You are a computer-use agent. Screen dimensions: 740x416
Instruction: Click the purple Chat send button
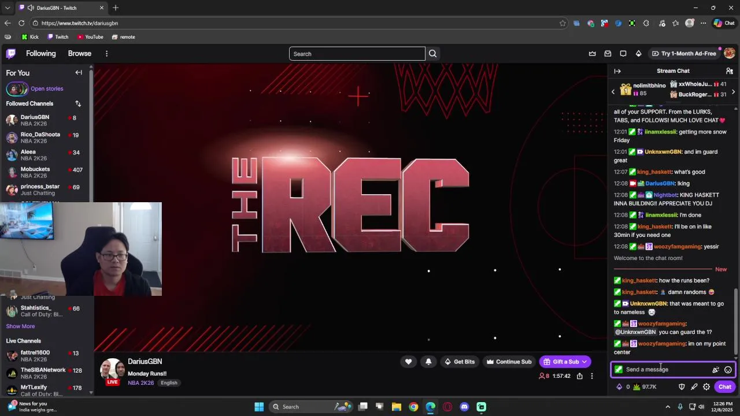click(x=725, y=387)
